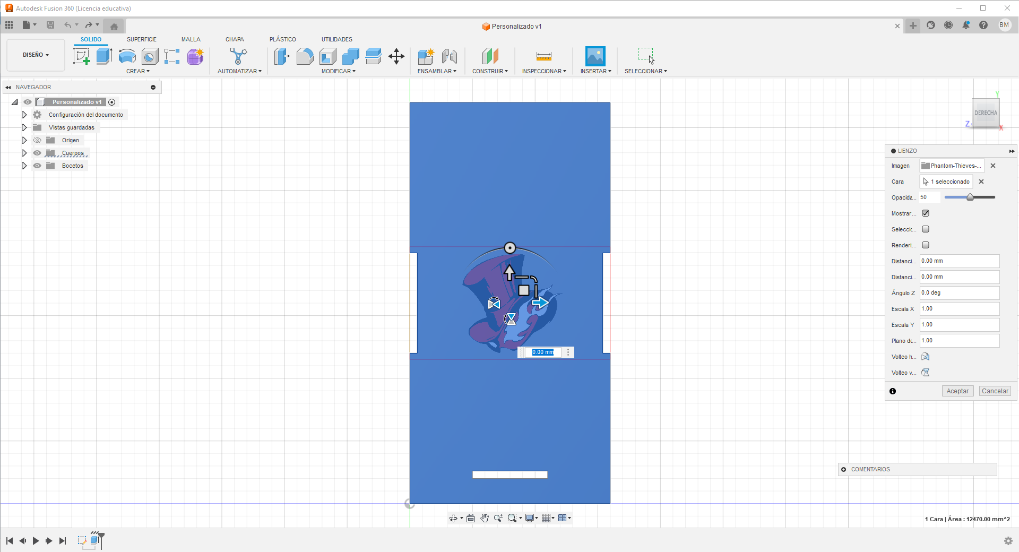This screenshot has height=552, width=1019.
Task: Select the Revolve tool
Action: [127, 56]
